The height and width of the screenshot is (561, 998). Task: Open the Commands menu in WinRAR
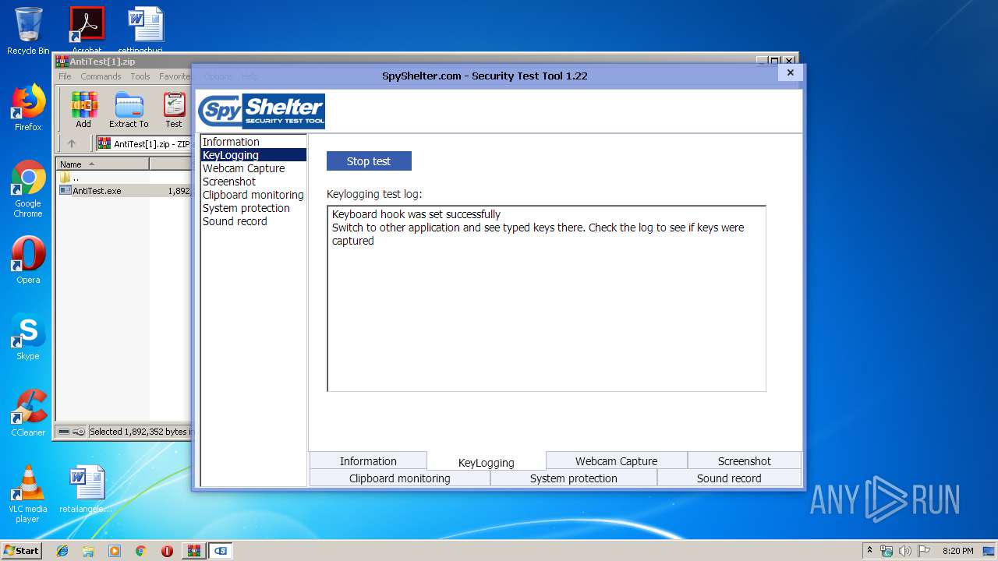tap(101, 76)
